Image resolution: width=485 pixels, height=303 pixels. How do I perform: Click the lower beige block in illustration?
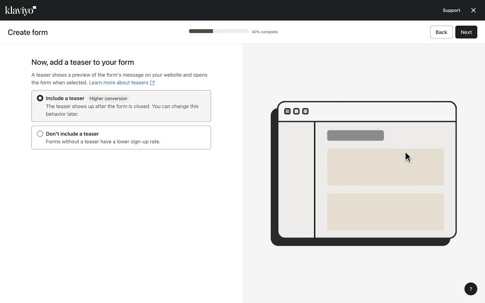tap(385, 212)
